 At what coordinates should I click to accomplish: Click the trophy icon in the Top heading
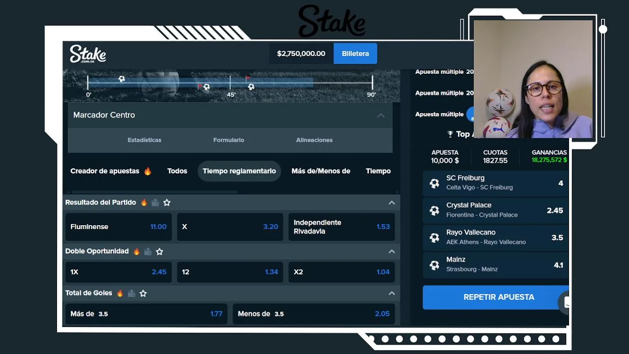[x=450, y=134]
